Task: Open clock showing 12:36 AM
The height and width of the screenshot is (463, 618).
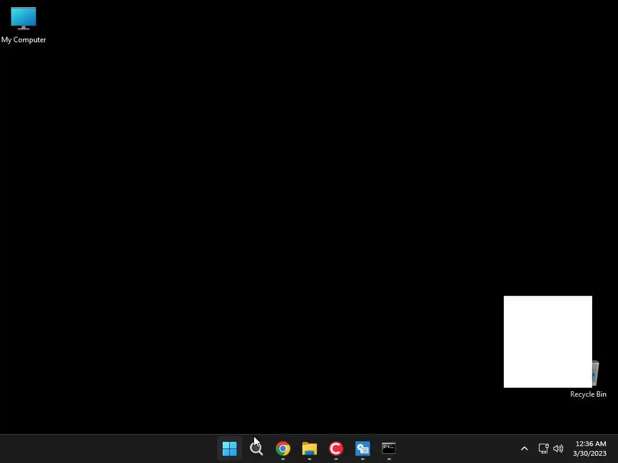Action: coord(590,444)
